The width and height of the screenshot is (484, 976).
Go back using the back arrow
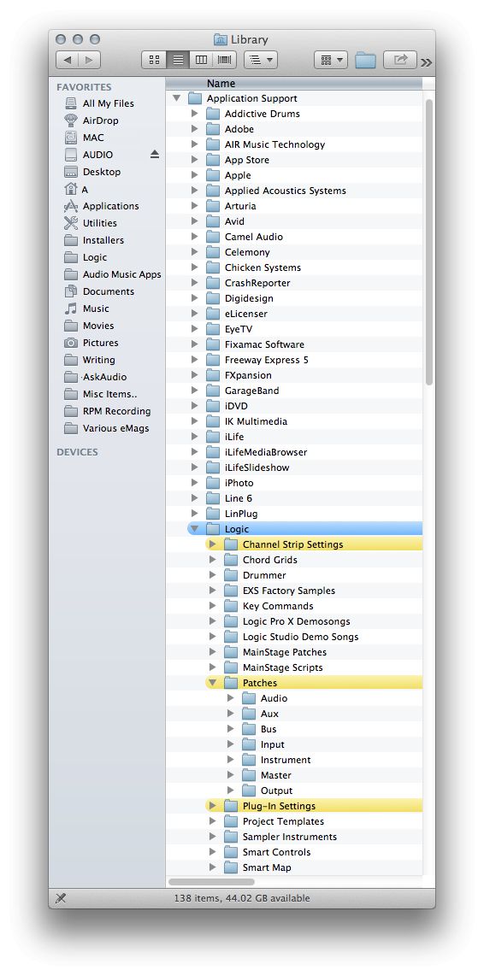68,61
